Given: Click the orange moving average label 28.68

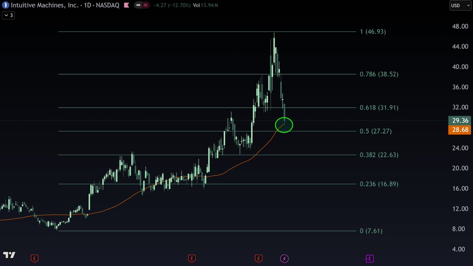Looking at the screenshot, I should click(x=460, y=130).
